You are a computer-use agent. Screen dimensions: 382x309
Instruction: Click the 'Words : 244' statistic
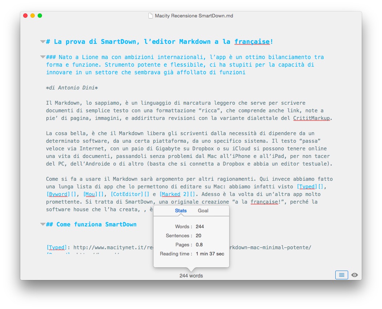(189, 226)
